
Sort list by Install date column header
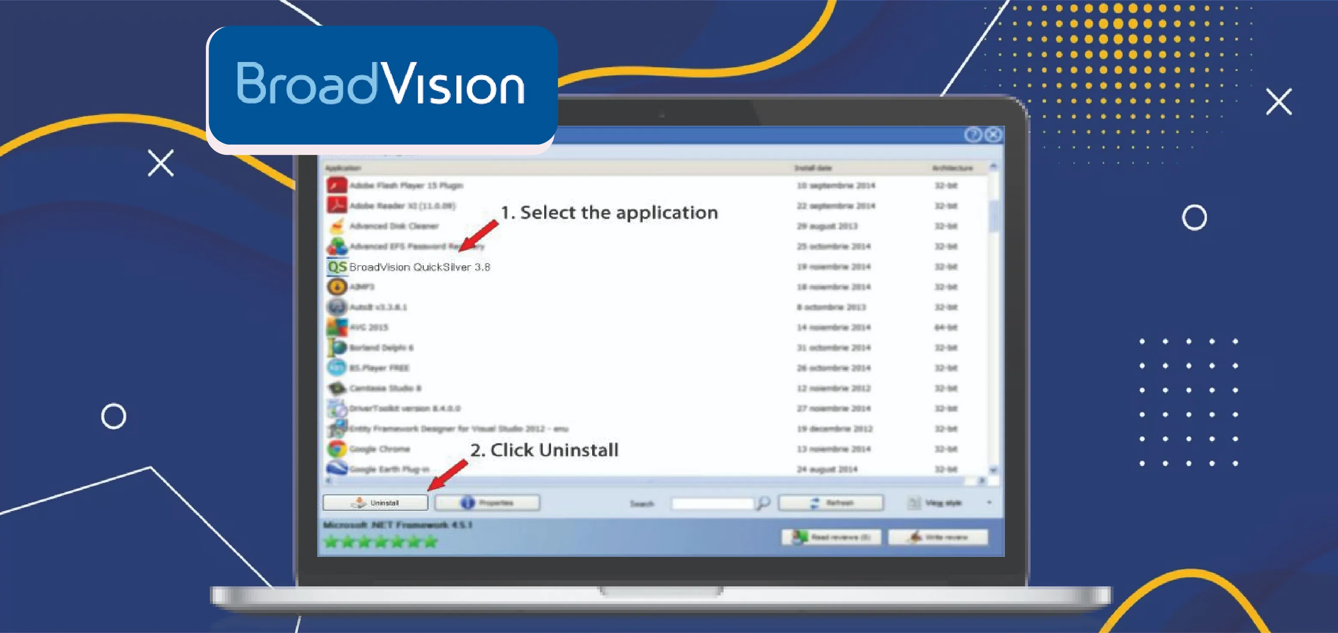(813, 168)
